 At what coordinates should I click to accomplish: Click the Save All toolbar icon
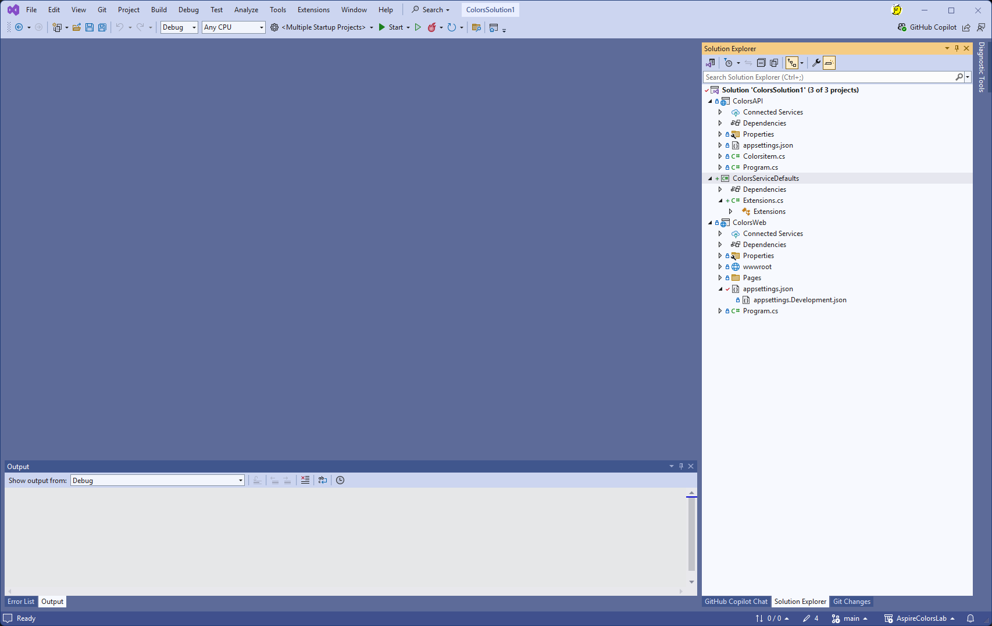tap(102, 27)
